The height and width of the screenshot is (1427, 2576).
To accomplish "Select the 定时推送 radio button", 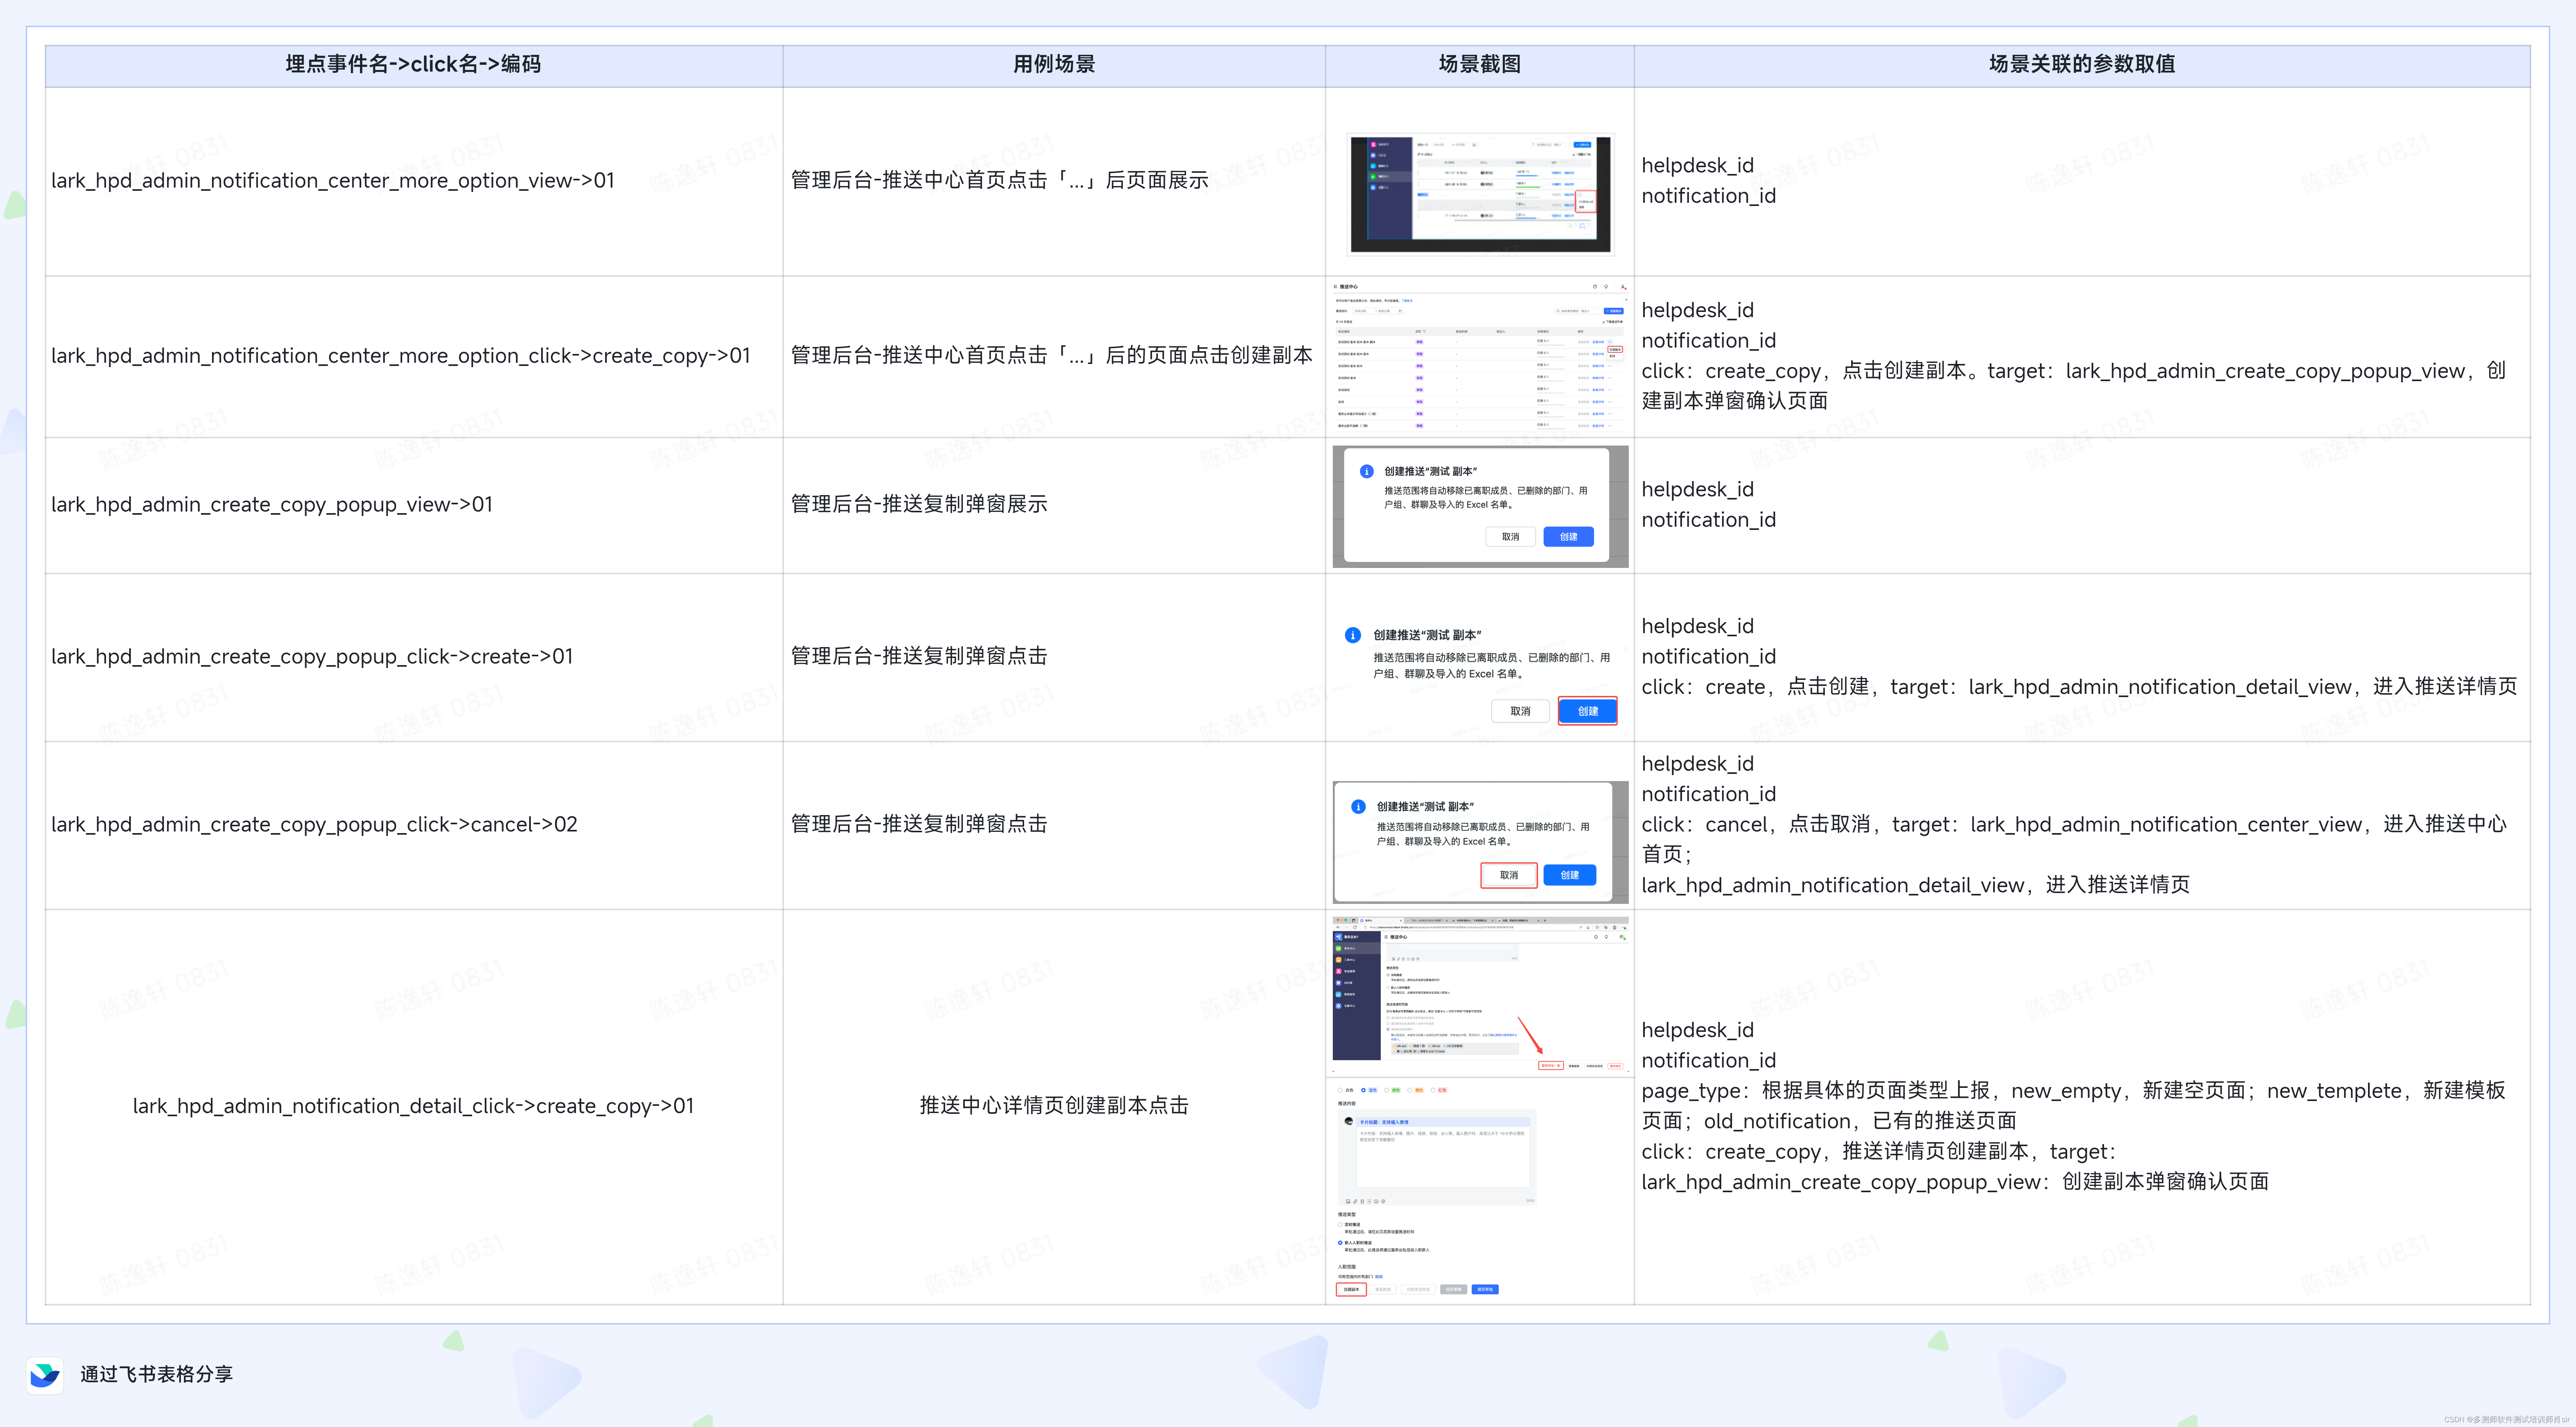I will pyautogui.click(x=1340, y=1225).
